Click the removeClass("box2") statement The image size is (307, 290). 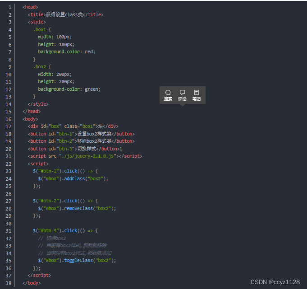pos(77,209)
